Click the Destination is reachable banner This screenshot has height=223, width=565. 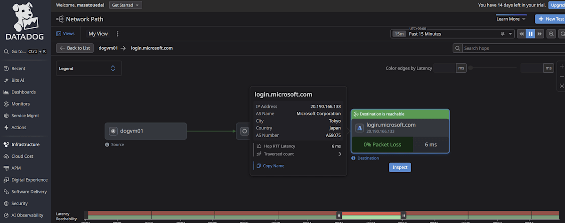click(400, 114)
